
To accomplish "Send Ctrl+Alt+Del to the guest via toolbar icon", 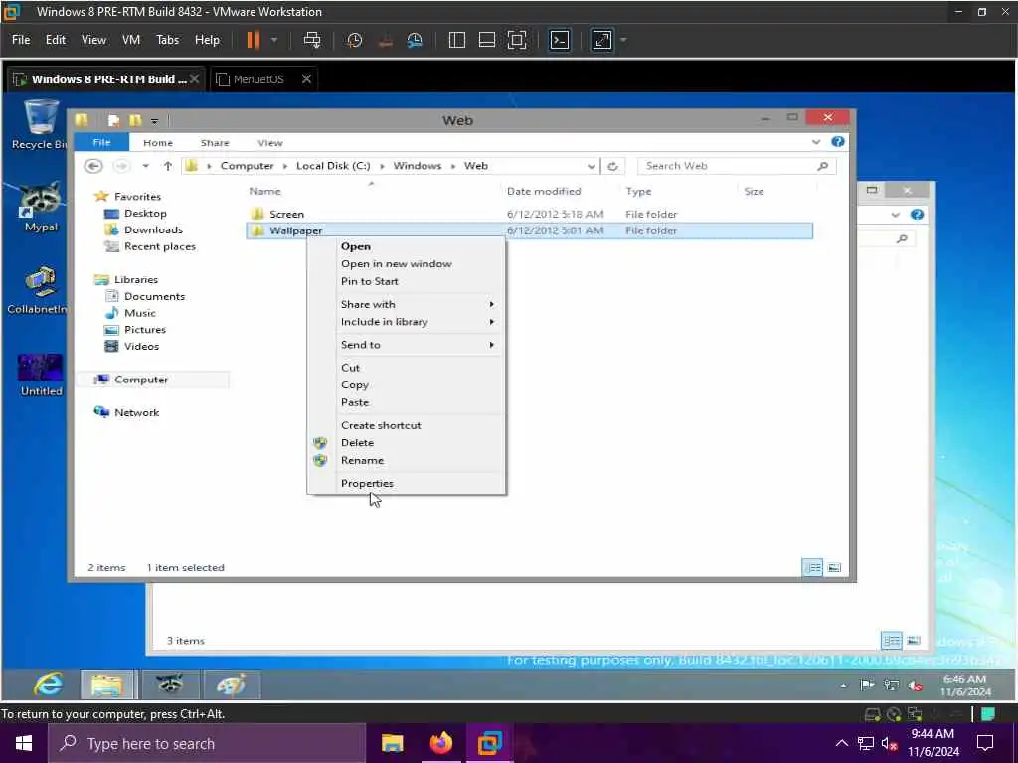I will [312, 40].
